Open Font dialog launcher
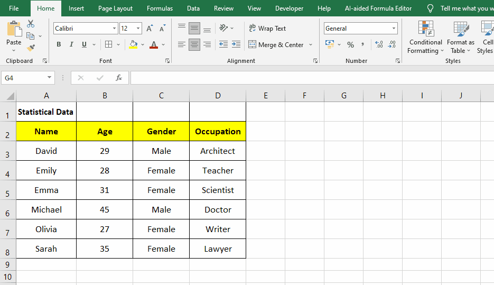This screenshot has width=494, height=285. click(167, 61)
